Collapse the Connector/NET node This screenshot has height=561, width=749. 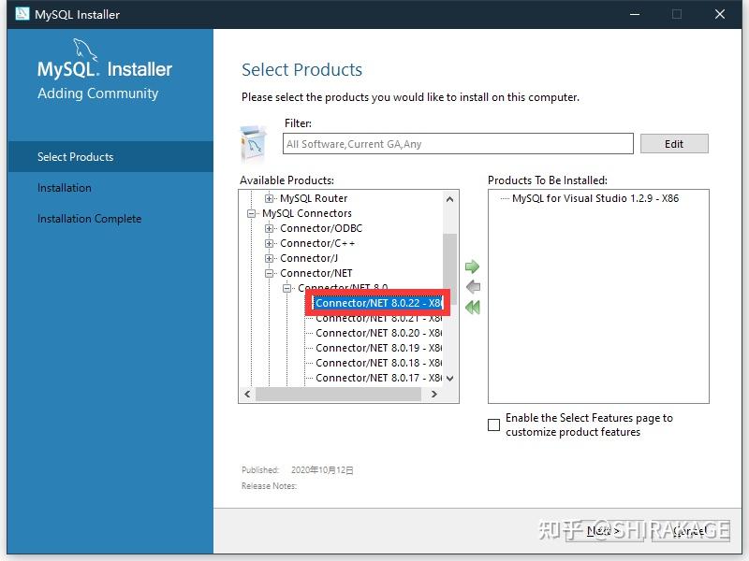(x=270, y=273)
